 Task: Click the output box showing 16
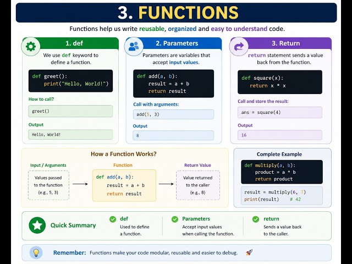(280, 135)
